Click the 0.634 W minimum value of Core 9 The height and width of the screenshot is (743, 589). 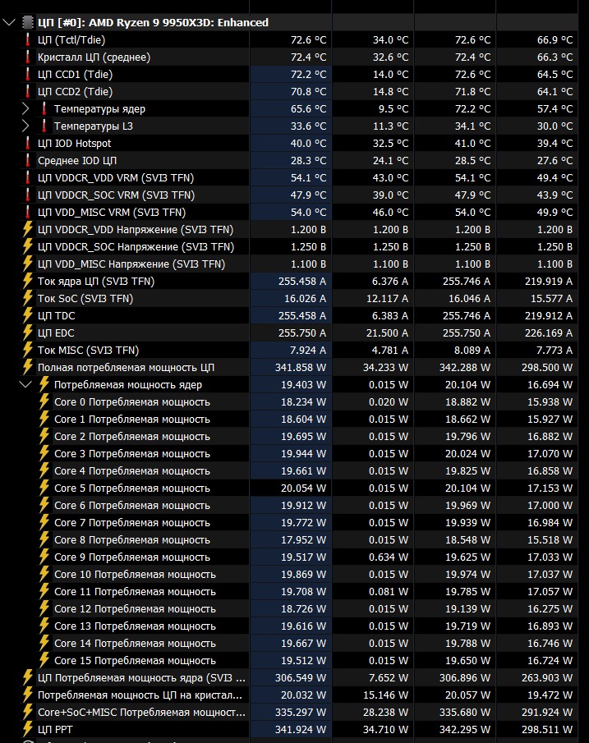(389, 557)
